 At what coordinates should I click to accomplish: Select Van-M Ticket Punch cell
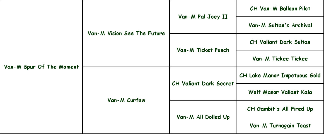[203, 50]
